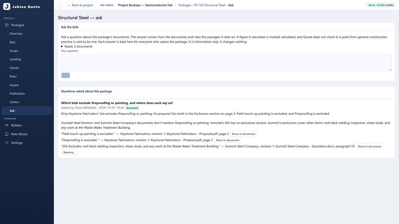This screenshot has width=399, height=224.
Task: Open the Letters page
Action: click(27, 102)
